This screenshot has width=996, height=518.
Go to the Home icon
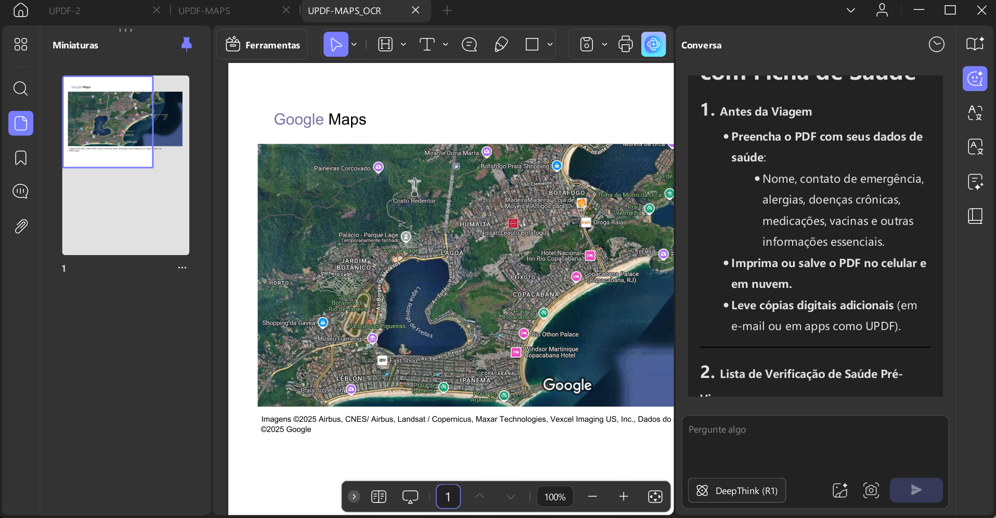(21, 10)
